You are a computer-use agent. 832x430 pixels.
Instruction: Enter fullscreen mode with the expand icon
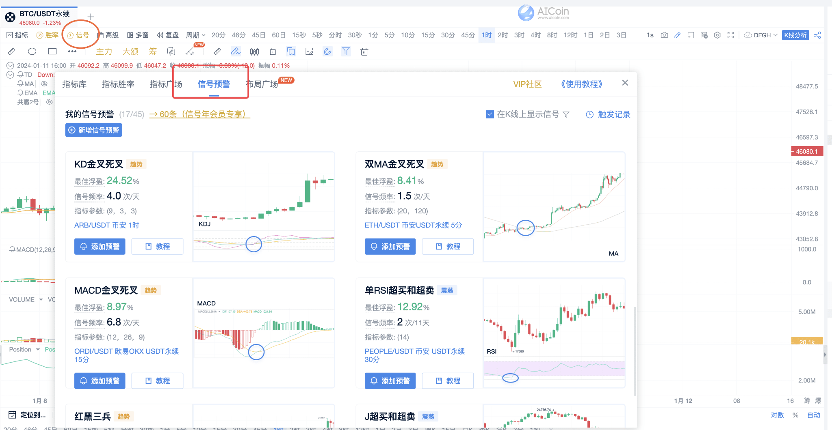click(731, 35)
